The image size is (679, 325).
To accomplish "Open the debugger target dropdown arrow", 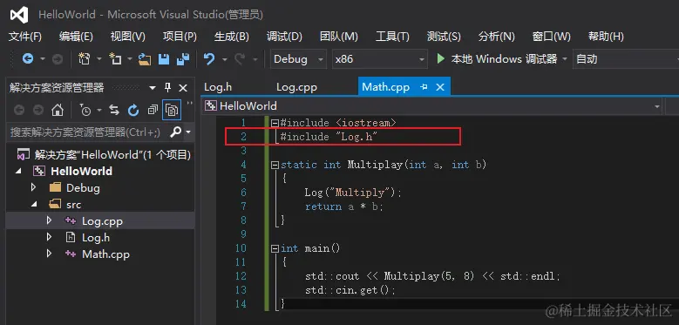I will 565,59.
